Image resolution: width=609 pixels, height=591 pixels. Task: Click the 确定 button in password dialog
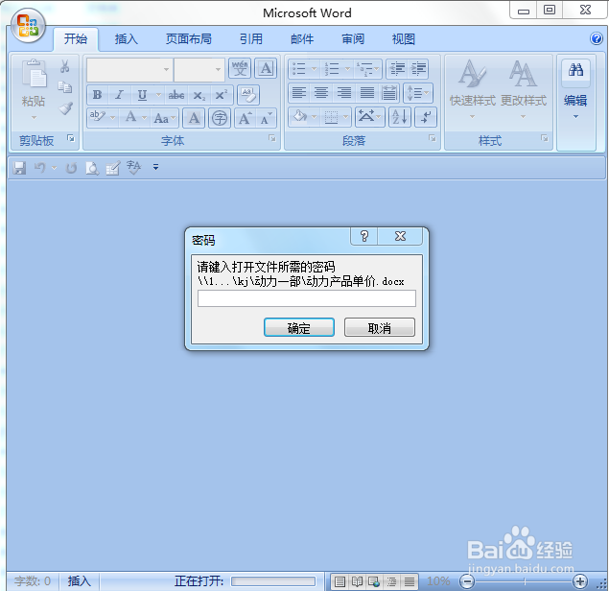[x=299, y=327]
